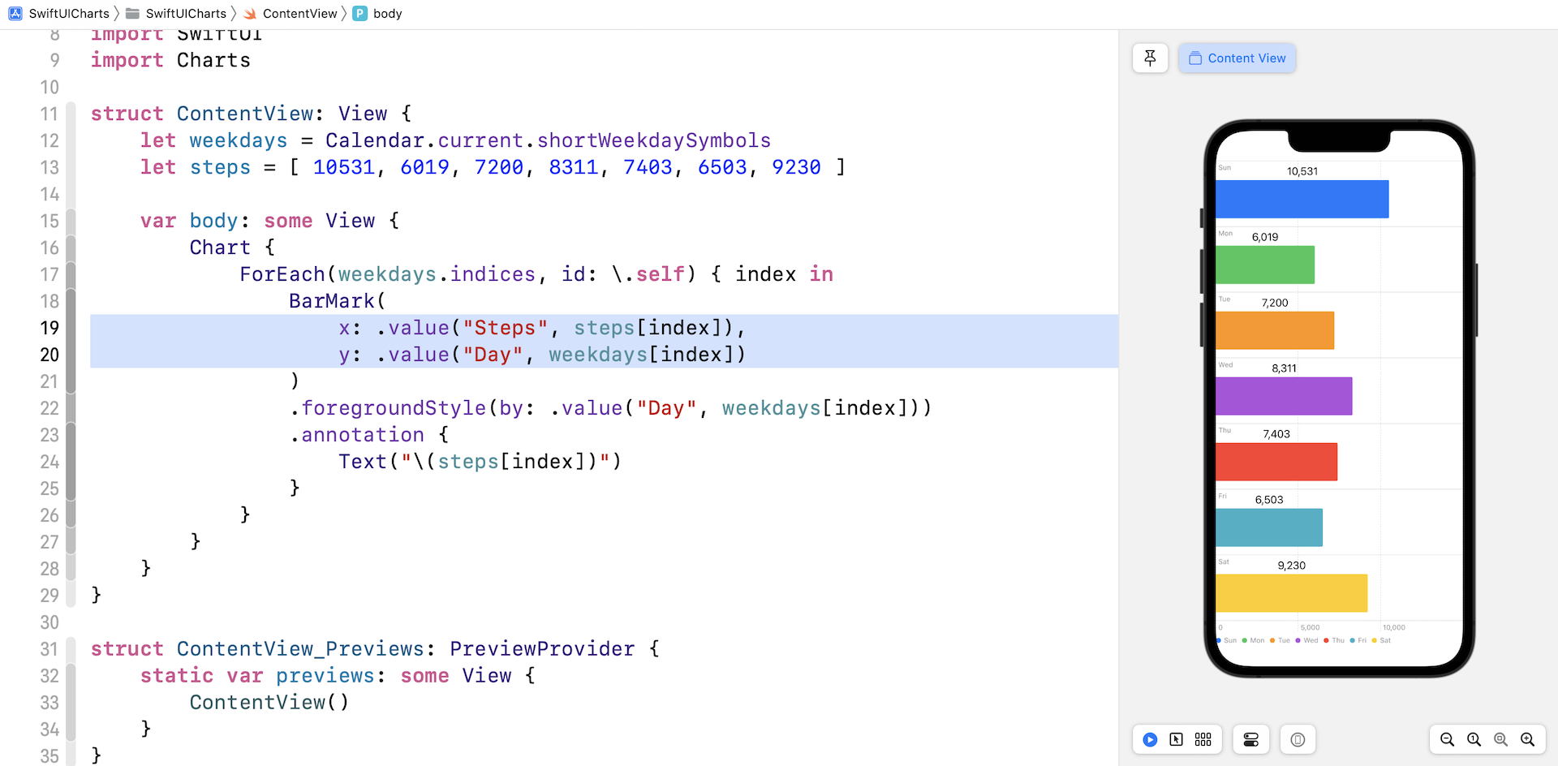This screenshot has height=766, width=1558.
Task: Click the code folding ribbon beside line 23
Action: (x=71, y=435)
